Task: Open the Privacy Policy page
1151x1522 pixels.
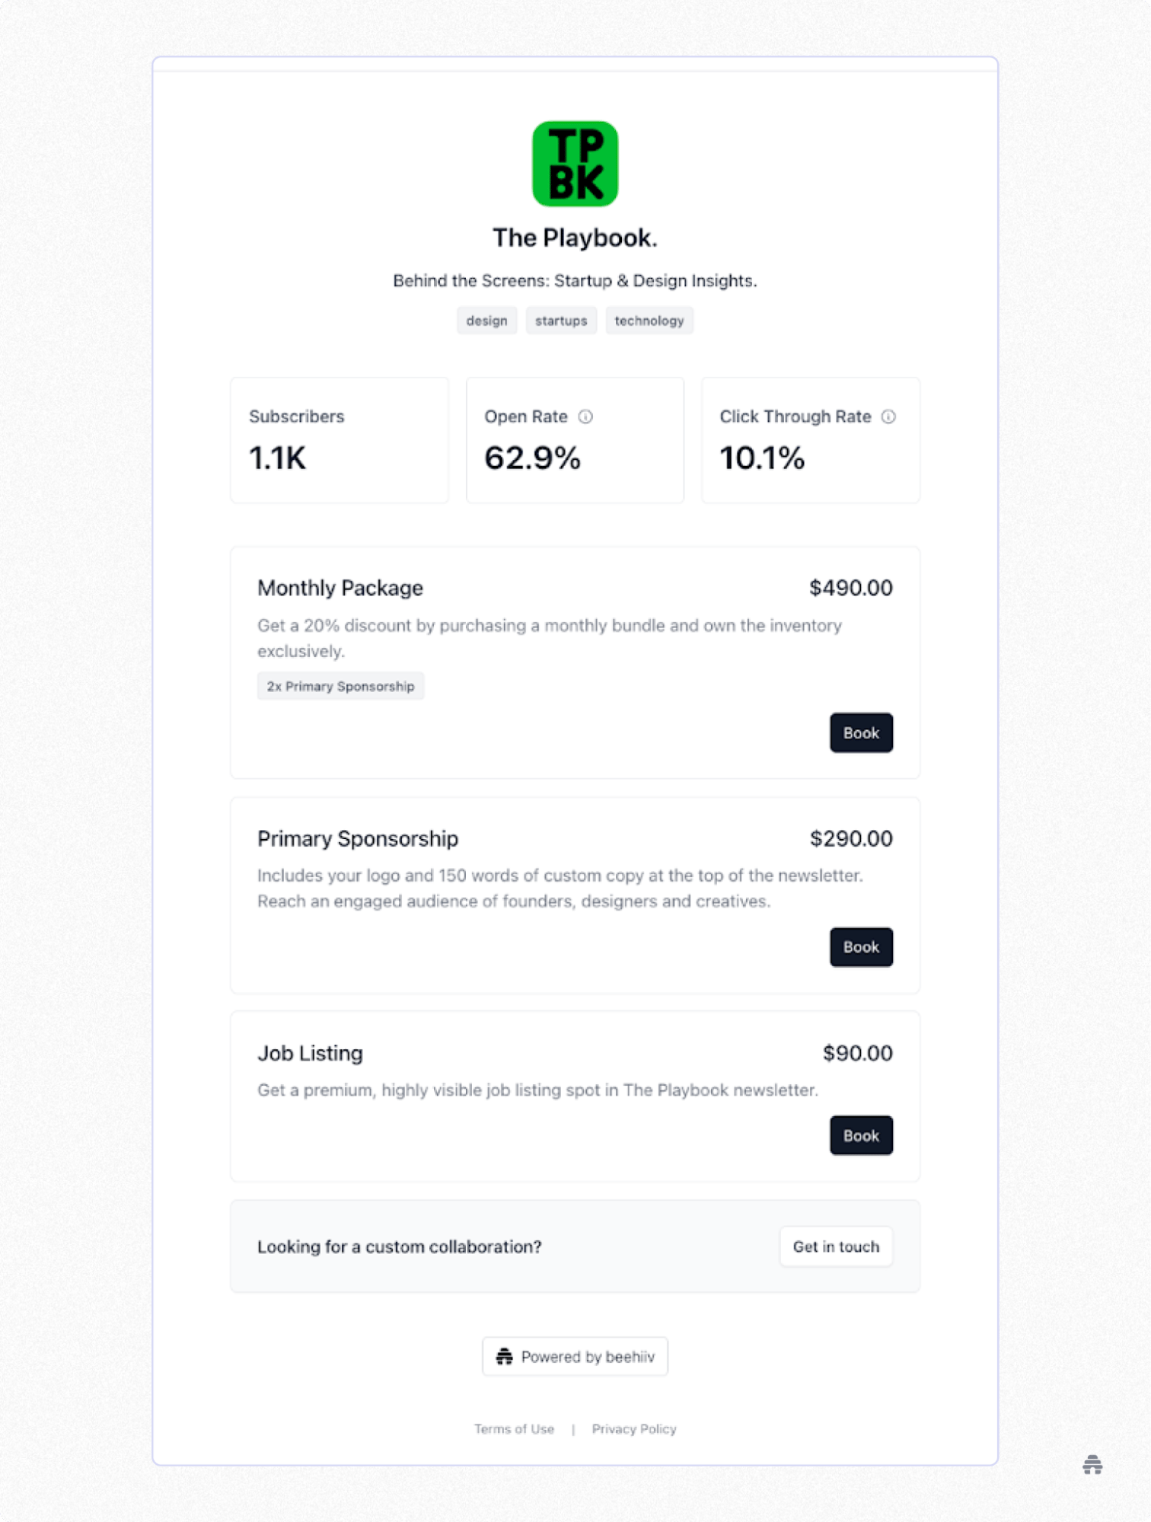Action: [633, 1429]
